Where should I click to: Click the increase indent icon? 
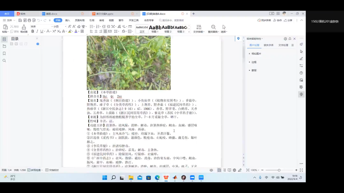click(108, 26)
